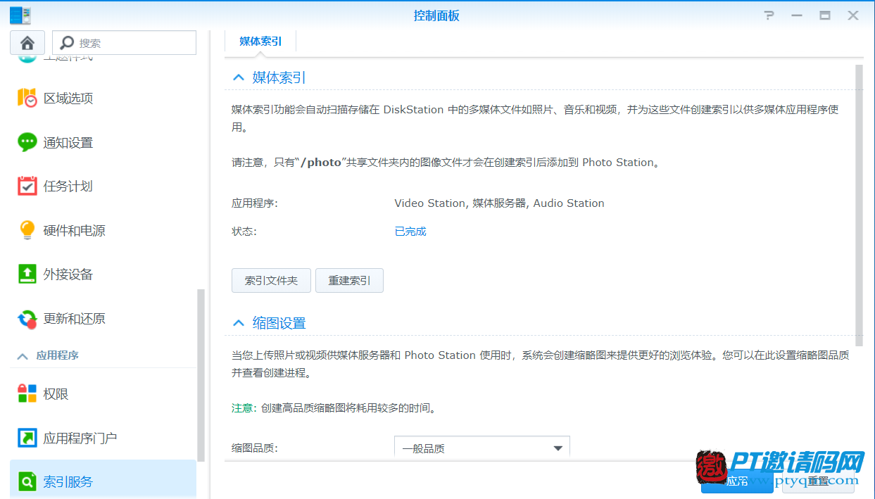875x499 pixels.
Task: Collapse the 缩图设置 section chevron
Action: [239, 323]
